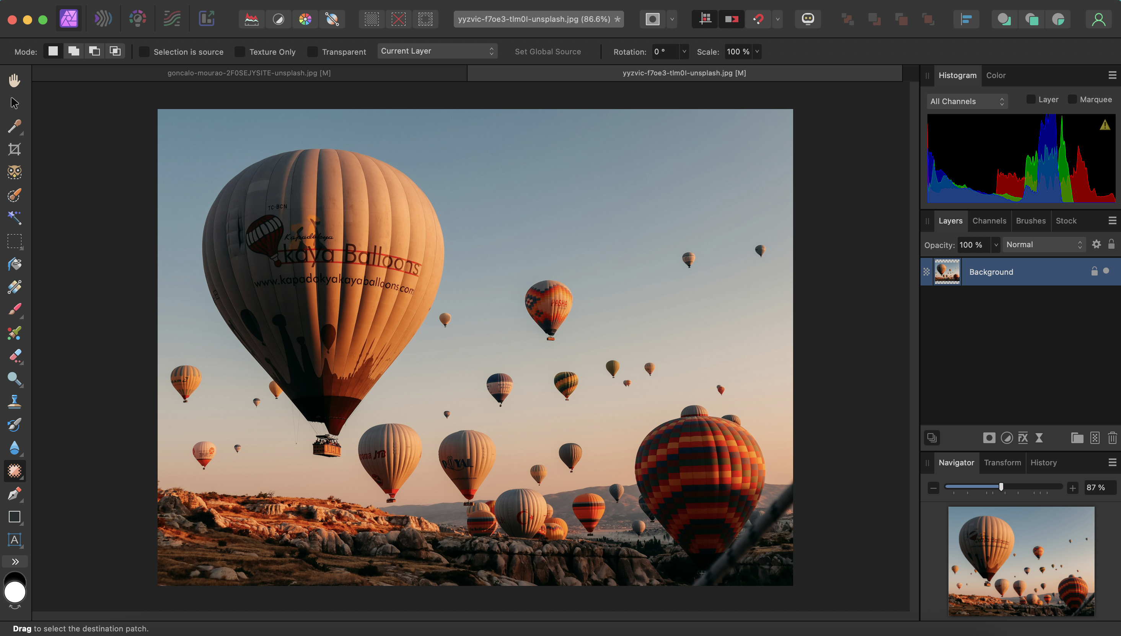Click the Set Global Source button
Image resolution: width=1121 pixels, height=636 pixels.
point(547,52)
